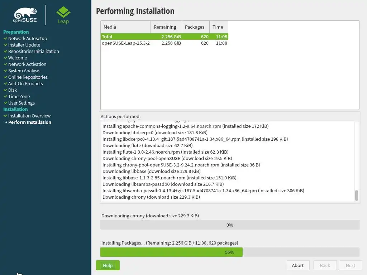Click log line Installing flute-1.3.0-2.46

point(166,152)
